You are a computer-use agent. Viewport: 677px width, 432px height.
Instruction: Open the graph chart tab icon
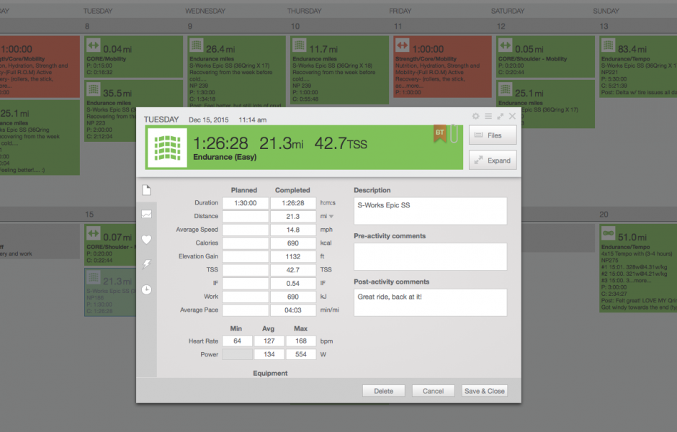coord(146,214)
